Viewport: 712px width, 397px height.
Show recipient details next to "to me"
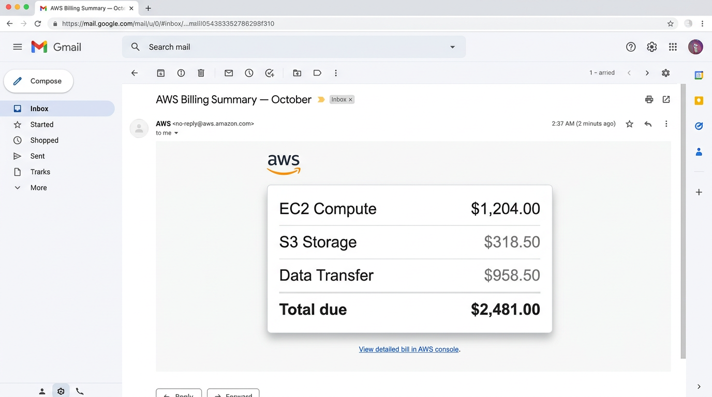pos(176,133)
